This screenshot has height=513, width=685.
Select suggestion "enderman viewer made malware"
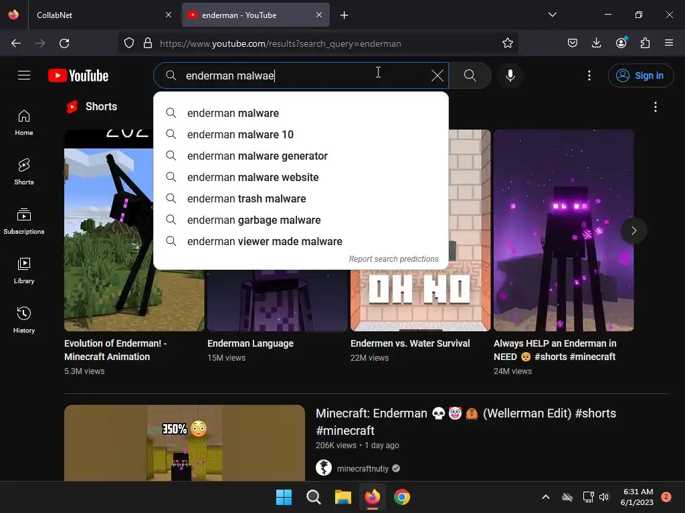click(301, 242)
